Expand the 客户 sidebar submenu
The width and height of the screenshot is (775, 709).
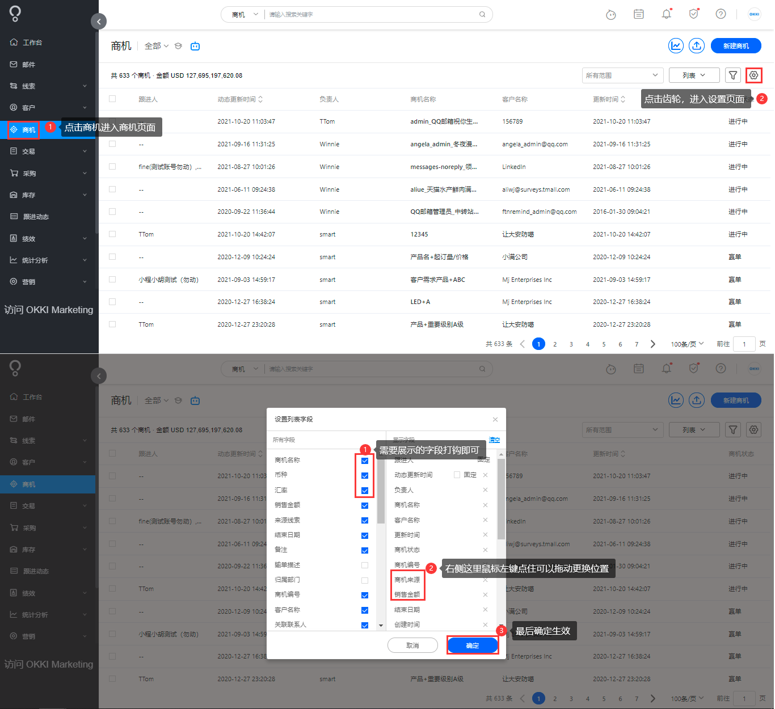click(30, 107)
